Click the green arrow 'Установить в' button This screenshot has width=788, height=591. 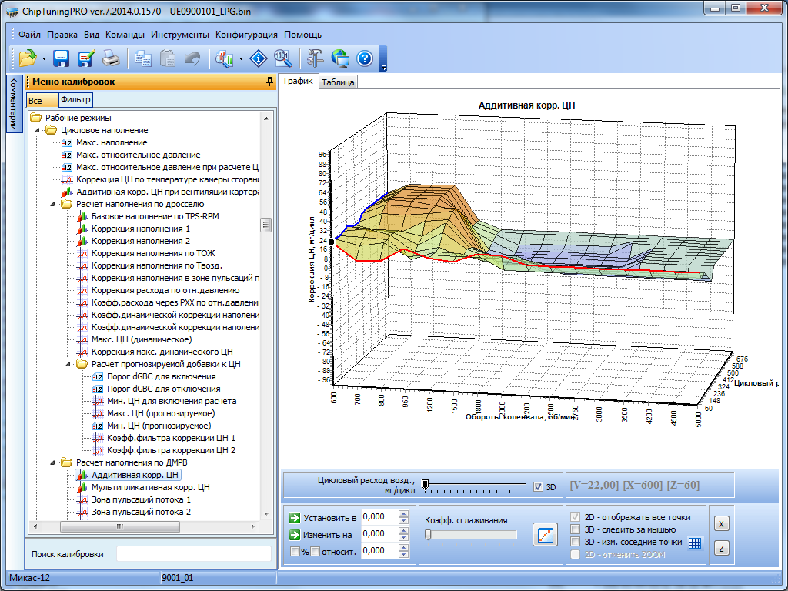[x=295, y=517]
